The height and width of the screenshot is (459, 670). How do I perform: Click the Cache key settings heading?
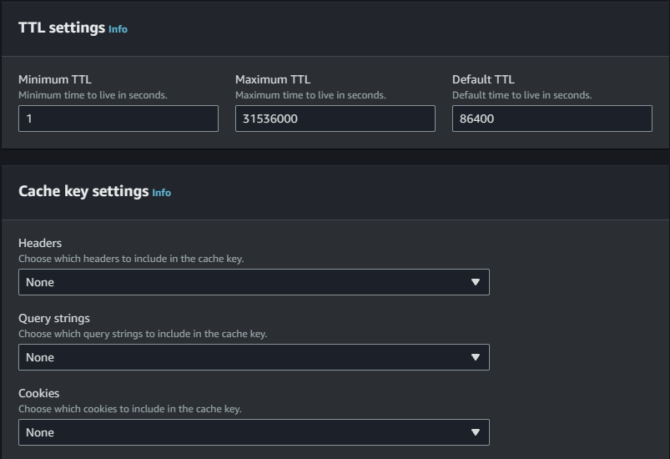click(83, 191)
